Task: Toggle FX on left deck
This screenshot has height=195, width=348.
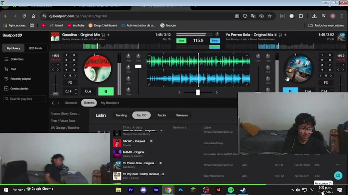Action: coord(70,83)
